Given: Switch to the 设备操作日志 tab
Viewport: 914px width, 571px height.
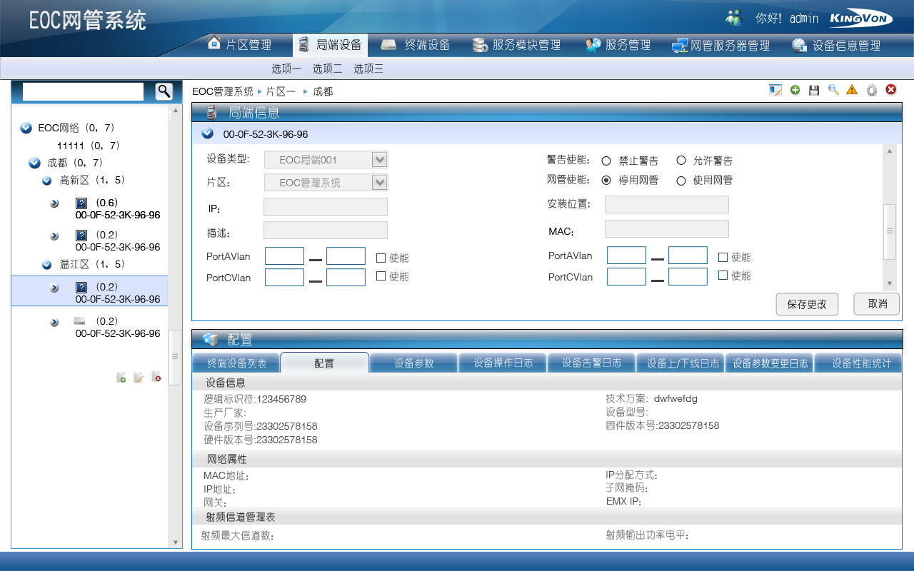Looking at the screenshot, I should [503, 363].
